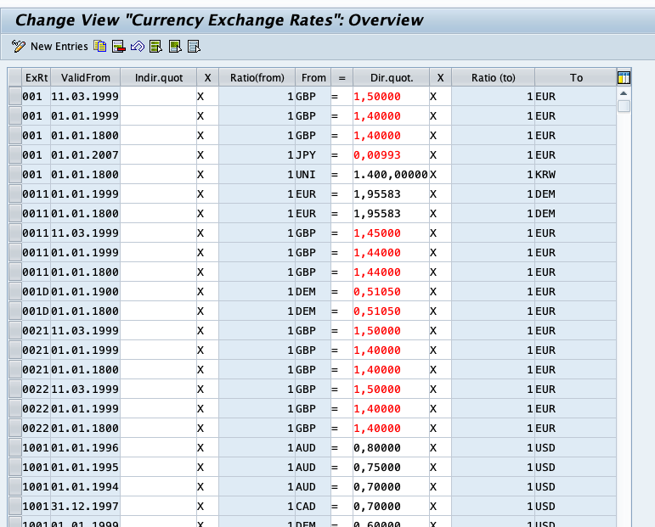Click the ExRt column header
The height and width of the screenshot is (527, 655).
point(37,77)
